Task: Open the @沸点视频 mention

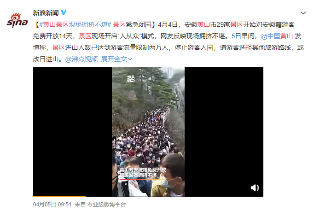Action: click(x=81, y=59)
